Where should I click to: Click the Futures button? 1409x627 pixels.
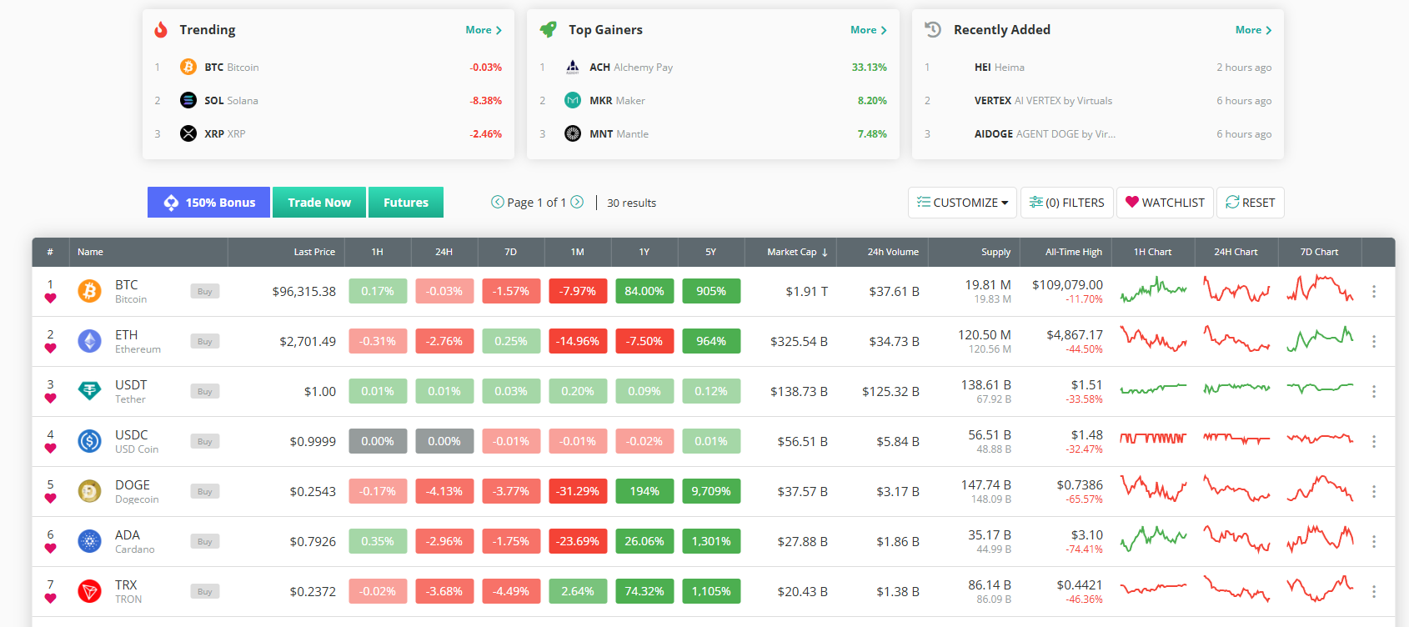point(406,203)
